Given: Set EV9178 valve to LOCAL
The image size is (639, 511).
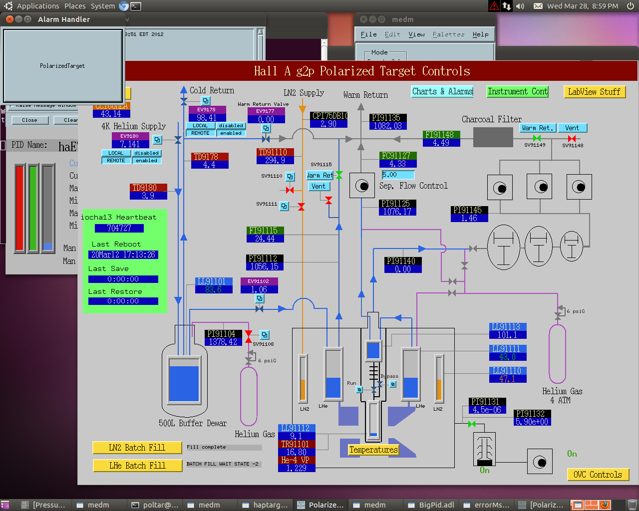Looking at the screenshot, I should coord(200,126).
